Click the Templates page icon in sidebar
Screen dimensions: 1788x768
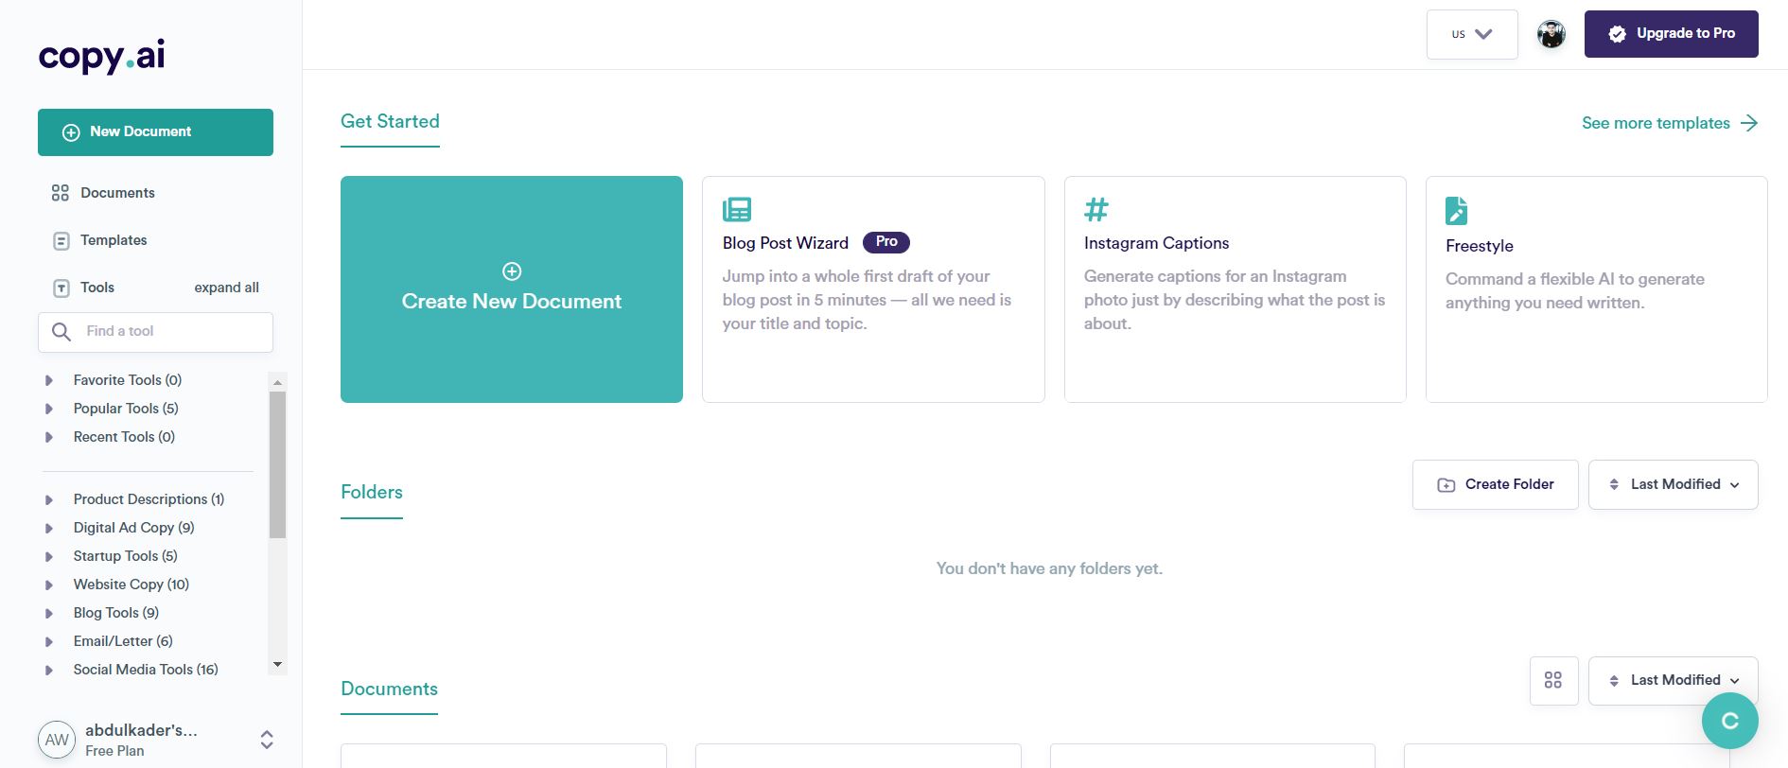(x=61, y=241)
